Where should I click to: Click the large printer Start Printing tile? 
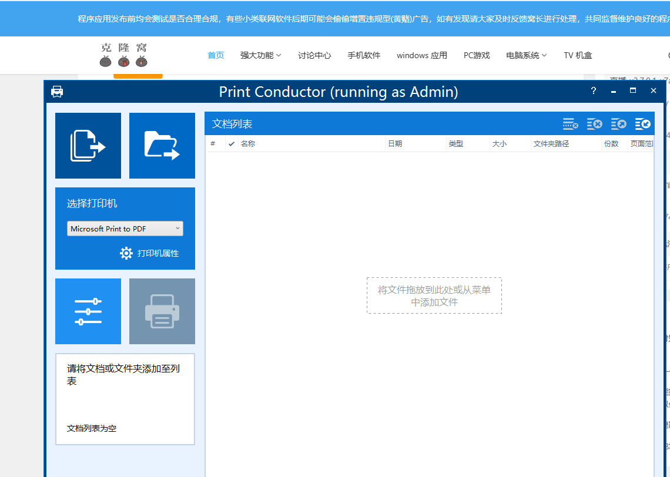click(162, 311)
